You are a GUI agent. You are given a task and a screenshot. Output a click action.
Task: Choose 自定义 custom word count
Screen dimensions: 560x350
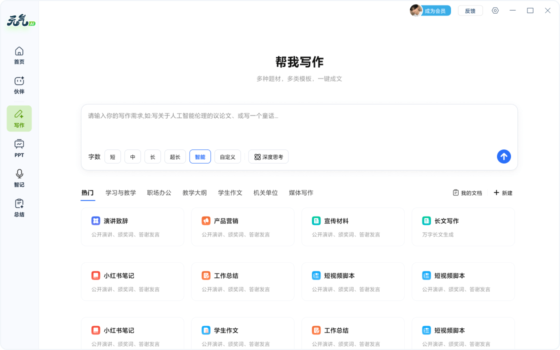click(227, 157)
